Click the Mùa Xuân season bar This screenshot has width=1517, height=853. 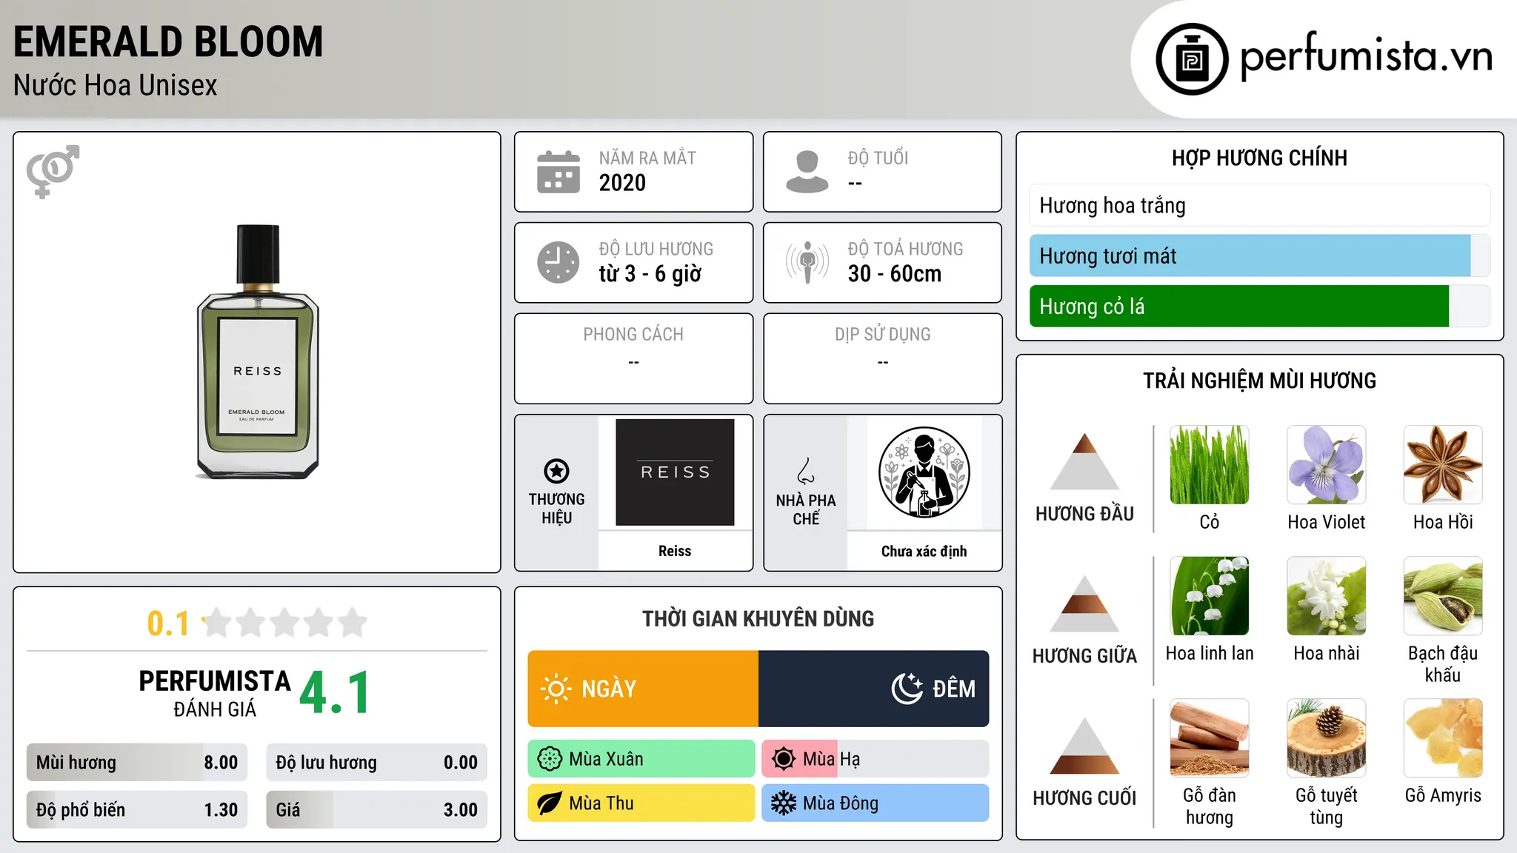(x=641, y=759)
